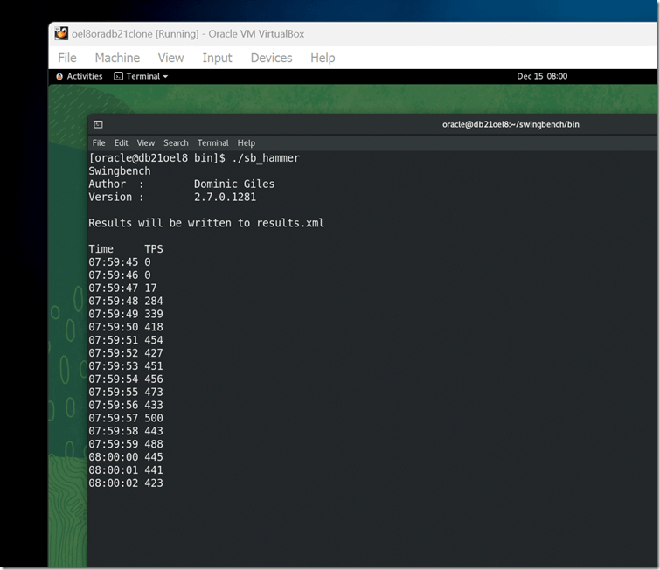
Task: Open the Terminal menu in terminal window
Action: click(212, 142)
